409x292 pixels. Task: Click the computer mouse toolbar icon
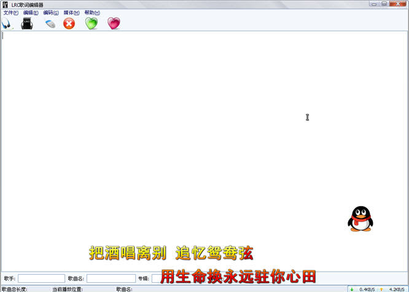50,24
